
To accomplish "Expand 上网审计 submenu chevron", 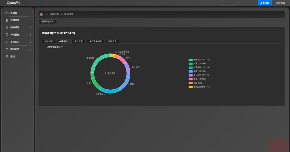I will tap(31, 42).
